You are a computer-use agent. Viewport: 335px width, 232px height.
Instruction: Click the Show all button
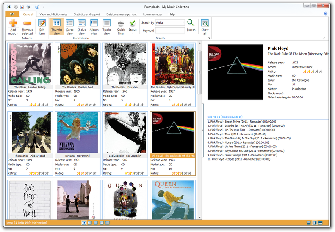click(x=205, y=27)
